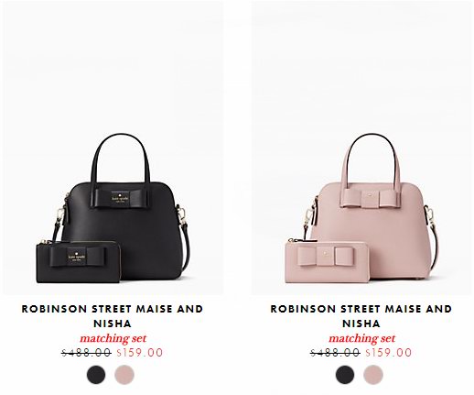Screen dimensions: 474x395
Task: Click left product's crossed-out $488.00 price
Action: click(86, 353)
